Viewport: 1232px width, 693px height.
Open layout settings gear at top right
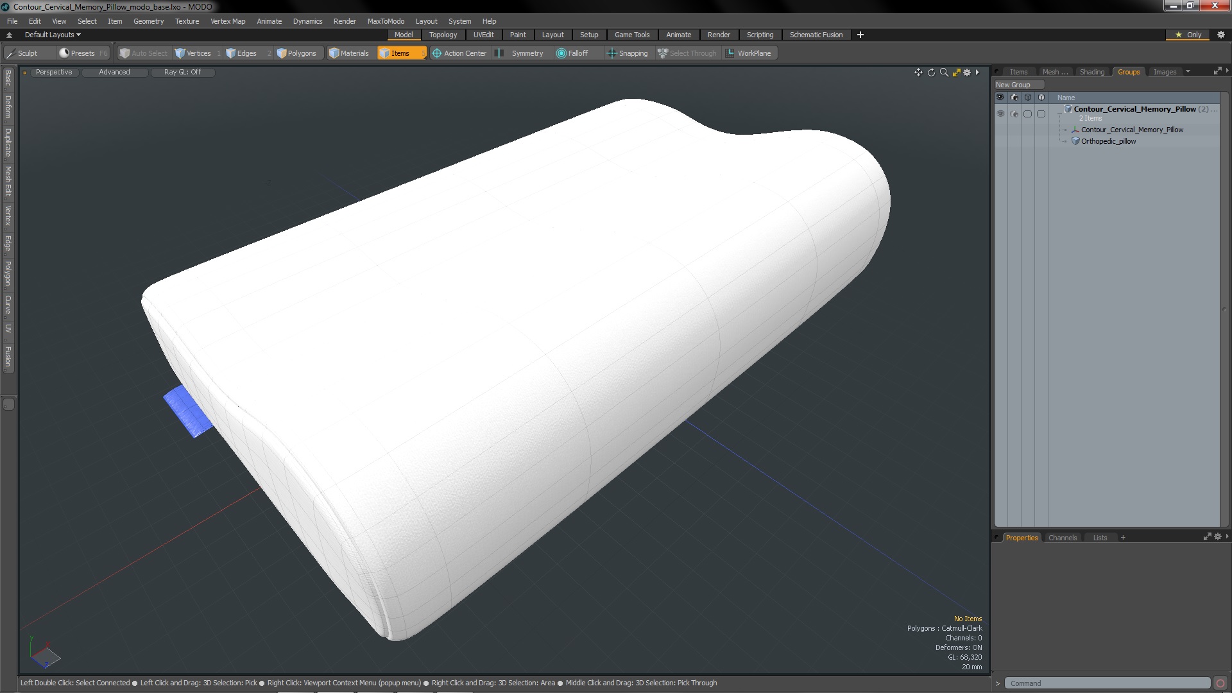click(x=1221, y=35)
